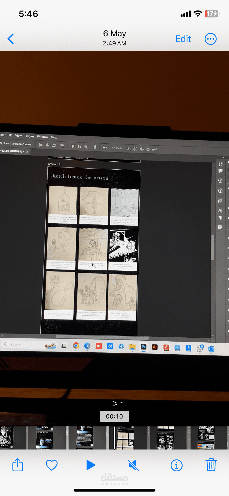The width and height of the screenshot is (229, 496).
Task: Click the canvas vertical scrollbar thumb
Action: (213, 248)
